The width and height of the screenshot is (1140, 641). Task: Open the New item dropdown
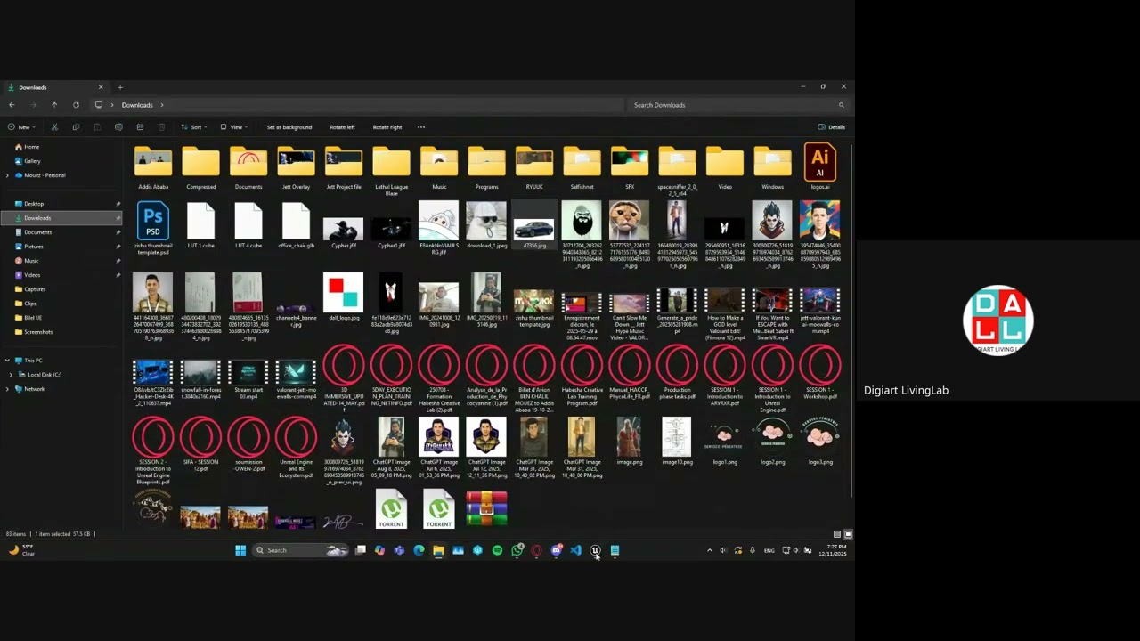[x=21, y=127]
